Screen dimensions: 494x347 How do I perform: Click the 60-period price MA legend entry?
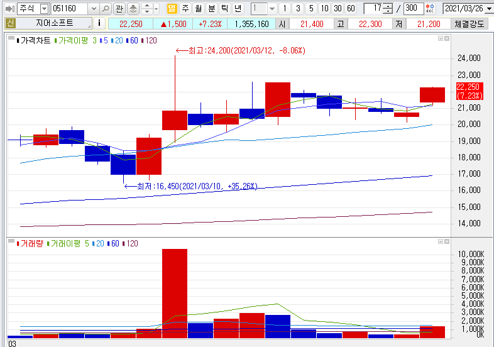click(x=132, y=40)
